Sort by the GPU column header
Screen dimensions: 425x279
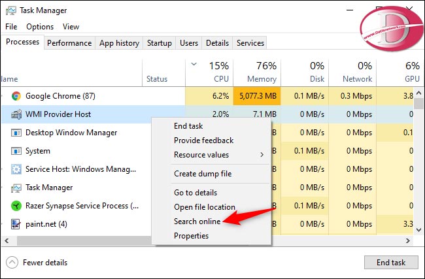click(x=400, y=73)
